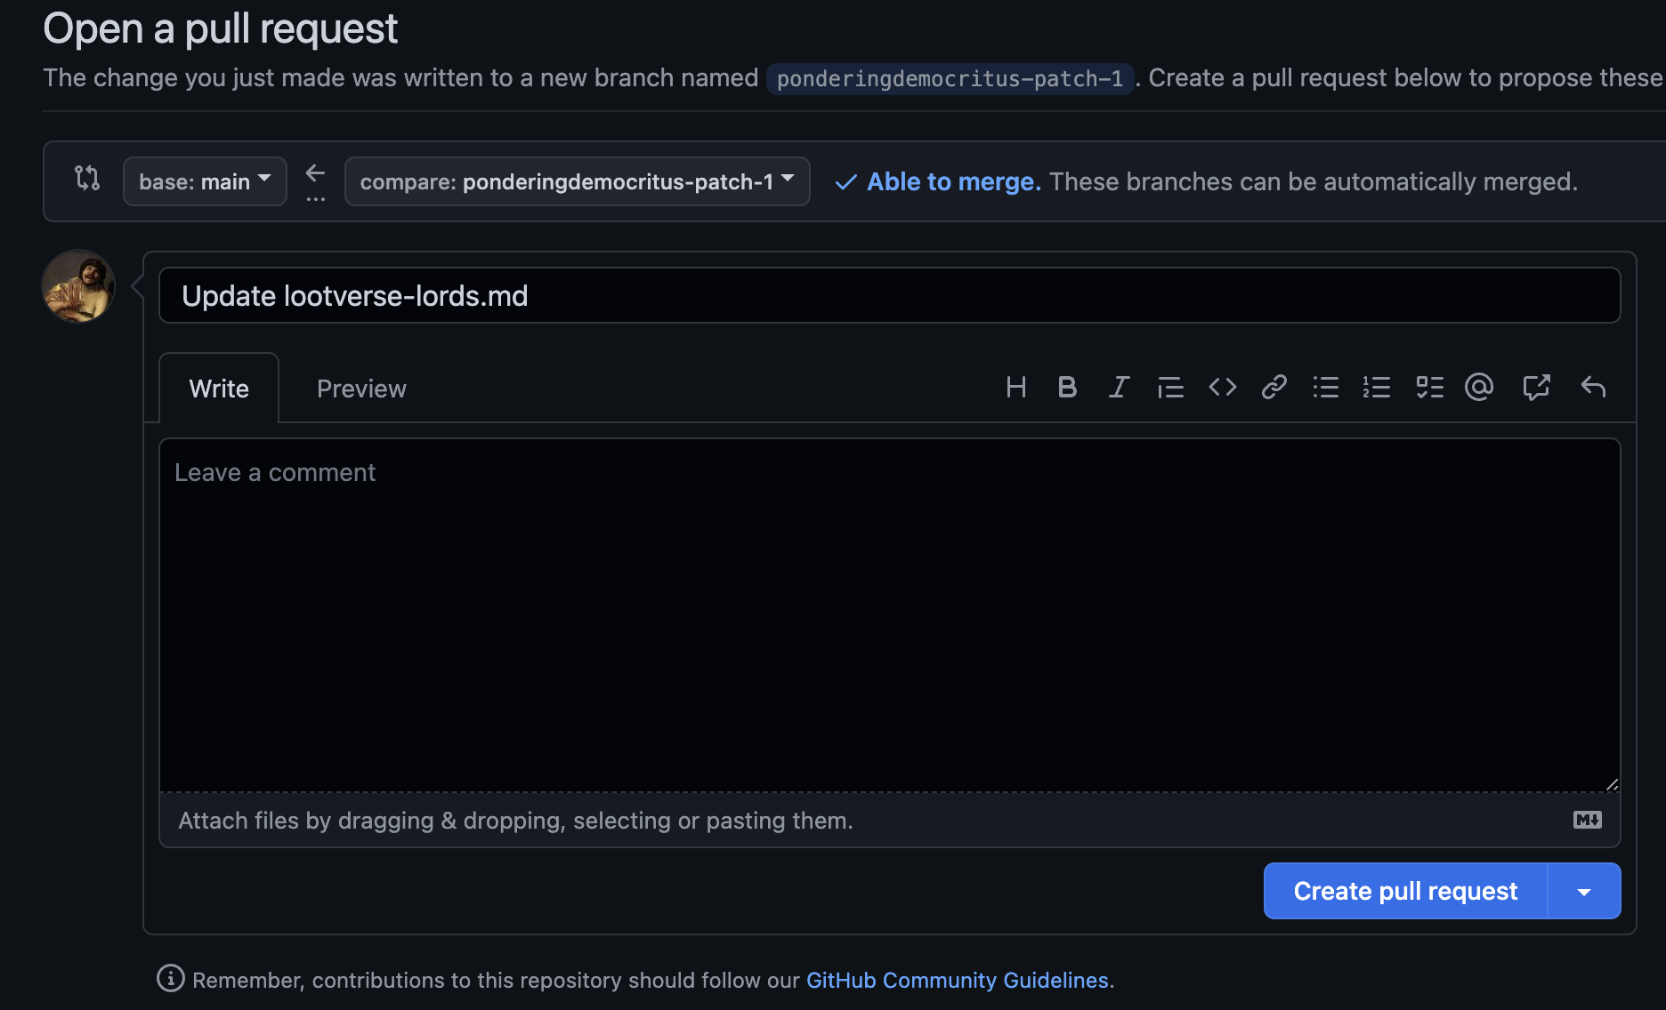Add a numbered list
1666x1010 pixels.
(x=1377, y=387)
